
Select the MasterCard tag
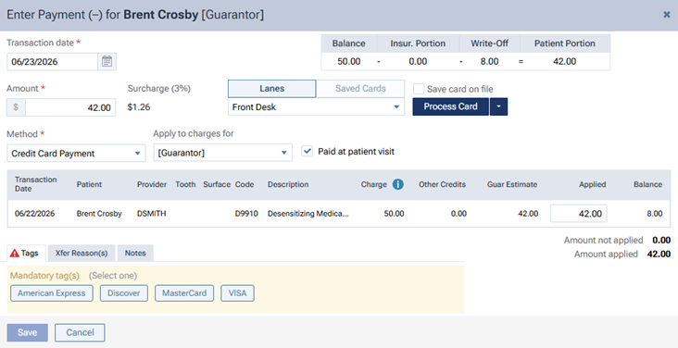point(184,293)
